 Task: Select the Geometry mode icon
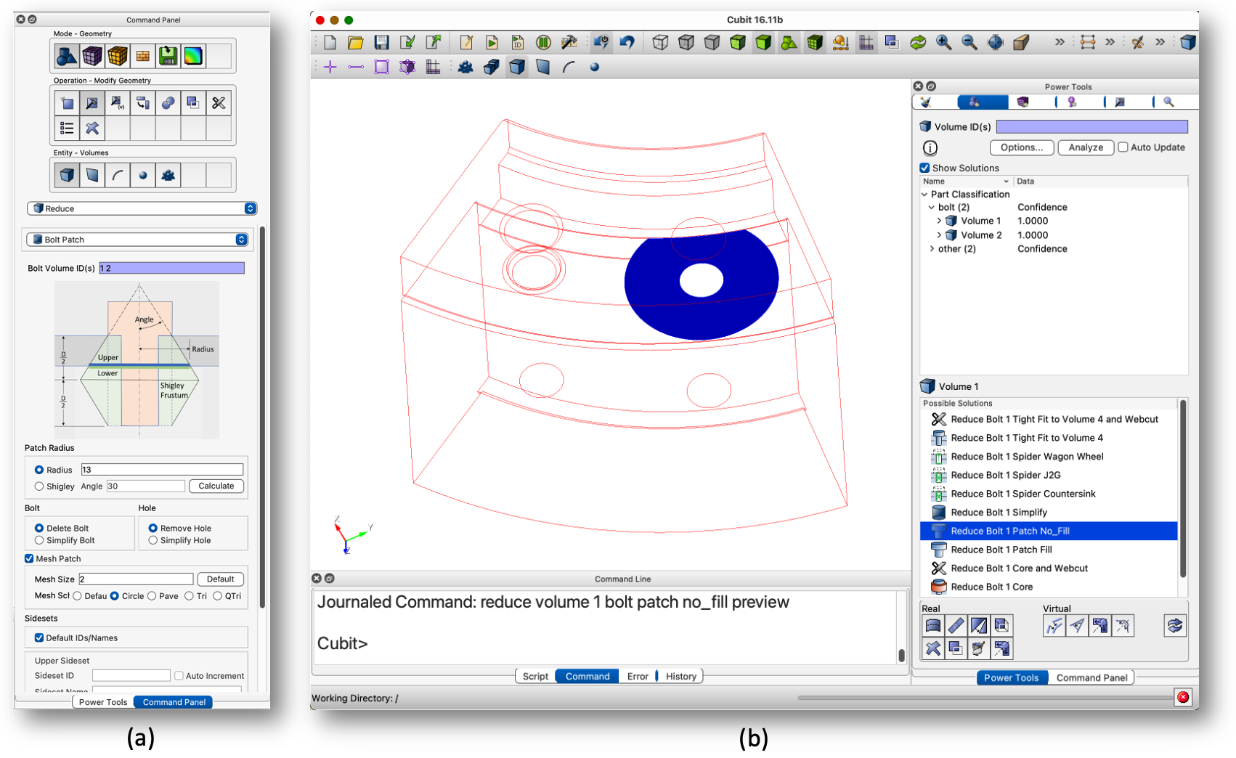pos(65,55)
